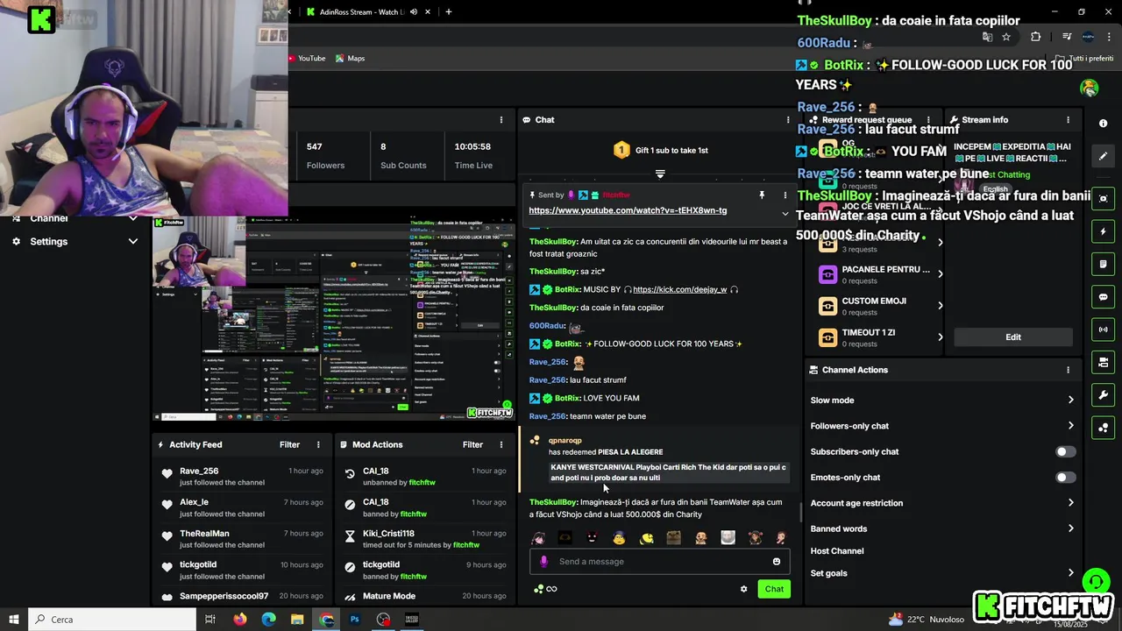Mute the AdinRoss Stream browser tab audio
1122x631 pixels.
point(413,12)
